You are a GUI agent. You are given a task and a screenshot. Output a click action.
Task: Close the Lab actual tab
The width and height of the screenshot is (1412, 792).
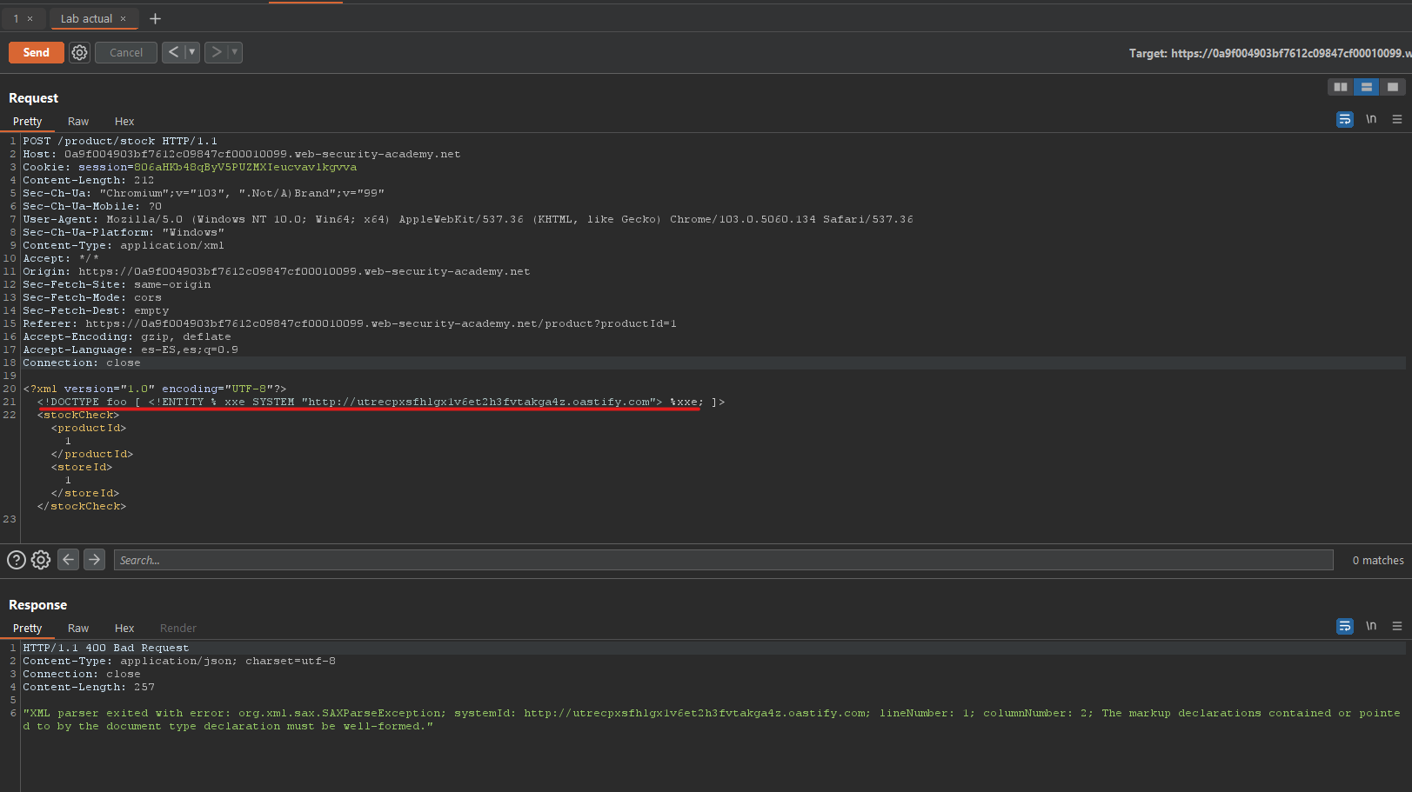coord(124,19)
